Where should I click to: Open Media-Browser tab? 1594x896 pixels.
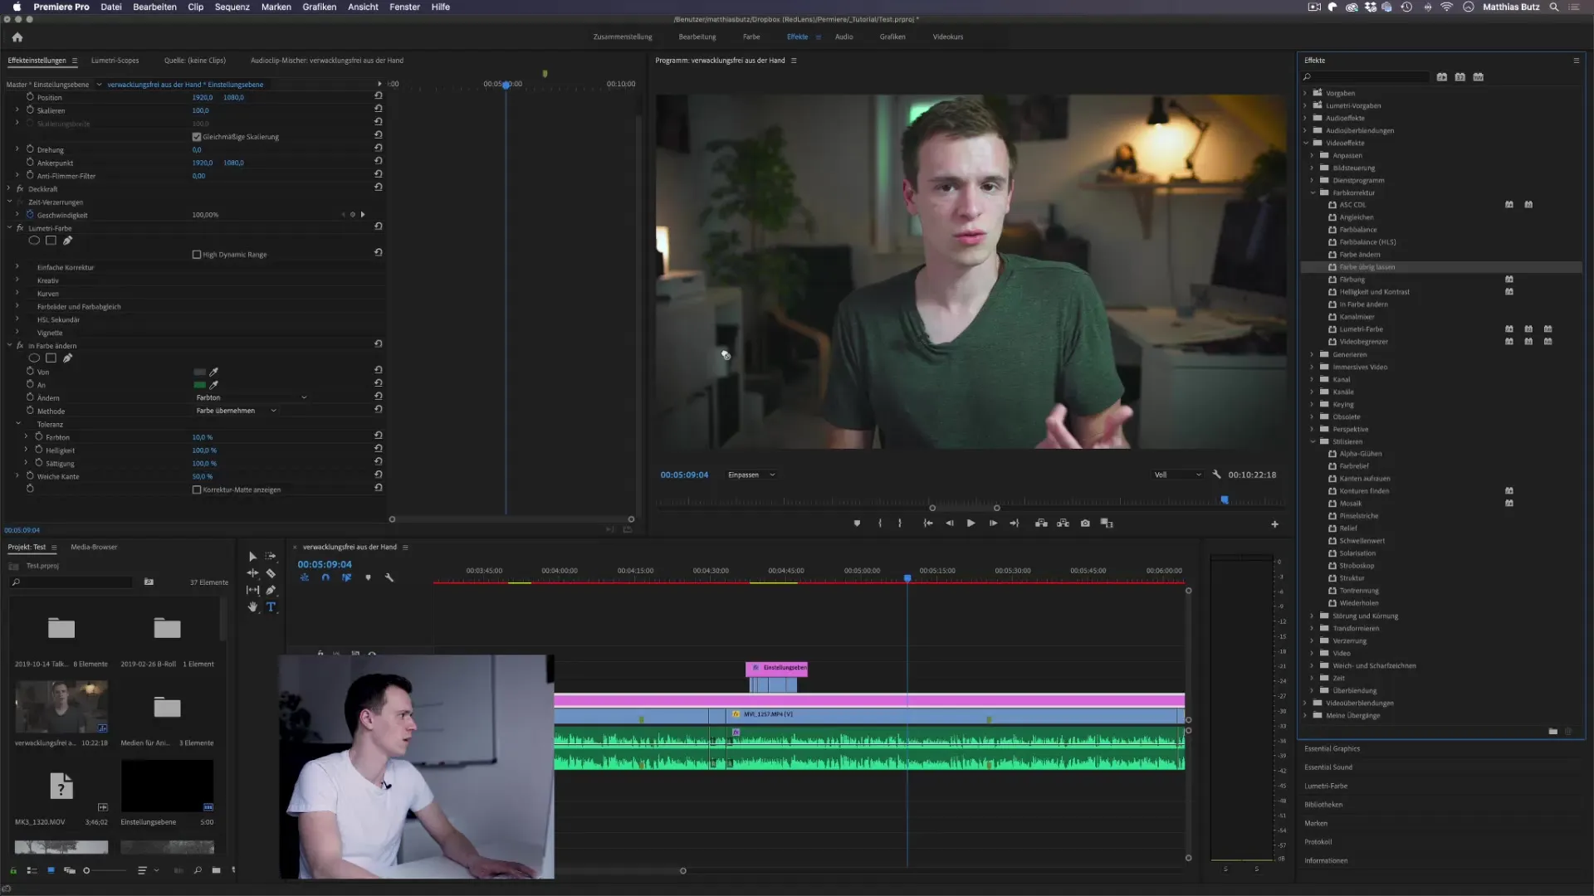[94, 548]
